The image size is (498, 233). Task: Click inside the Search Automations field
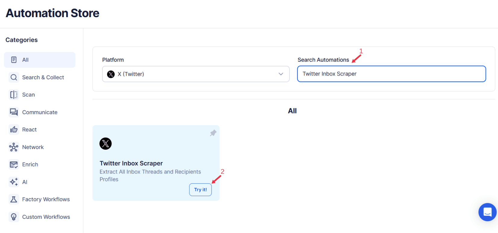[391, 74]
